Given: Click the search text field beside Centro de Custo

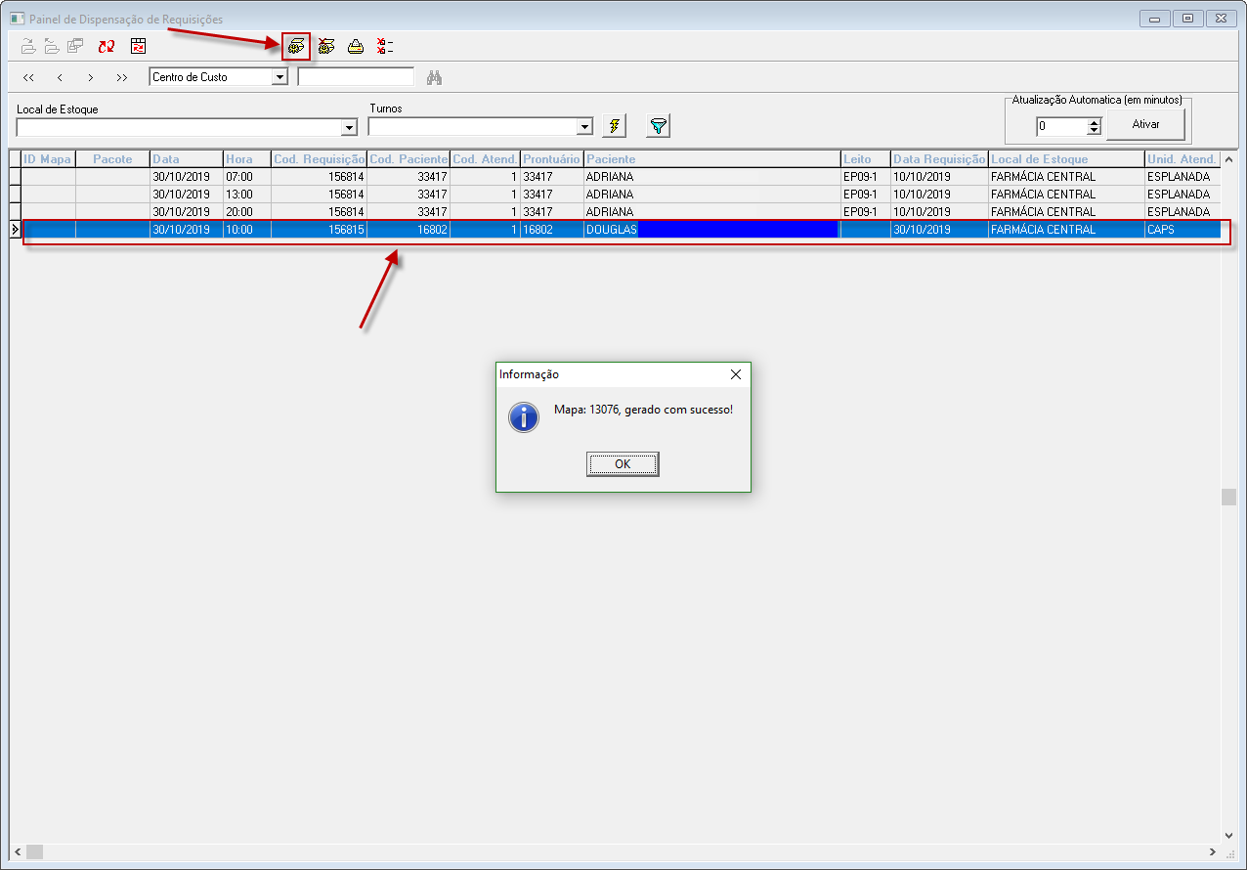Looking at the screenshot, I should pyautogui.click(x=357, y=76).
